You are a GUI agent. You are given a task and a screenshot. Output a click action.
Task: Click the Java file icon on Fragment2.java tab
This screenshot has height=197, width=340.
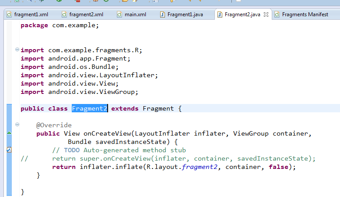click(x=220, y=14)
